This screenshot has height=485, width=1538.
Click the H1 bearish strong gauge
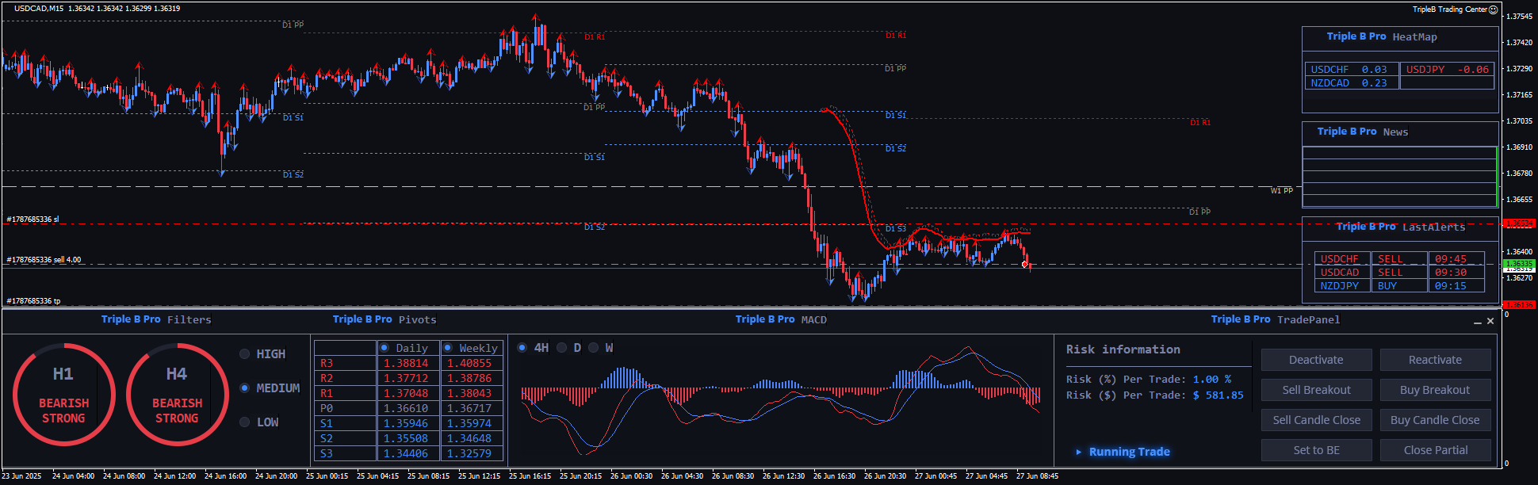point(63,395)
